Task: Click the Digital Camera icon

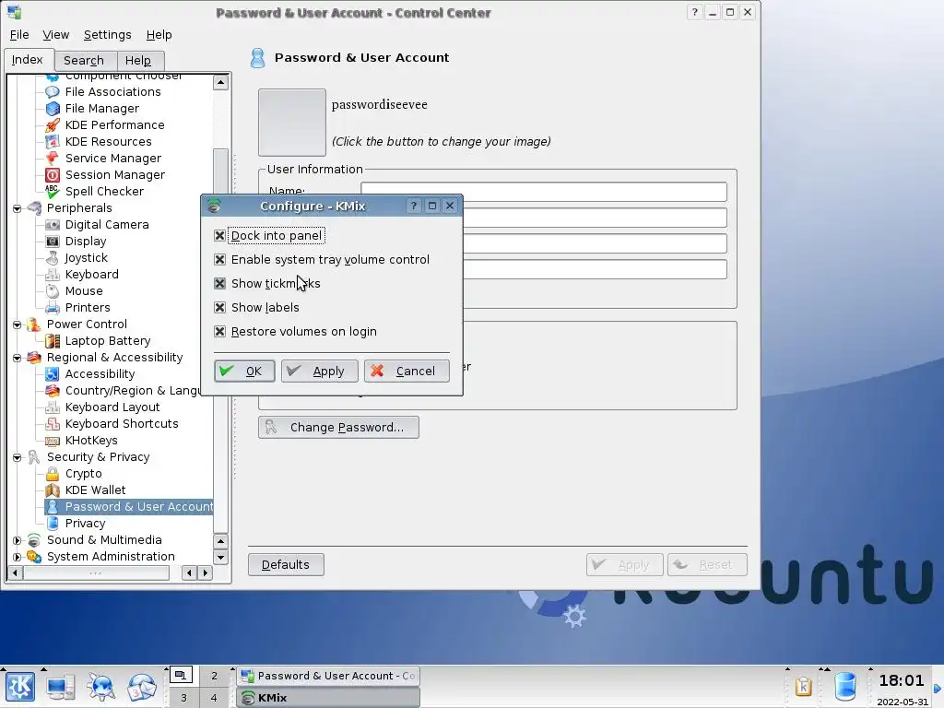Action: (53, 225)
